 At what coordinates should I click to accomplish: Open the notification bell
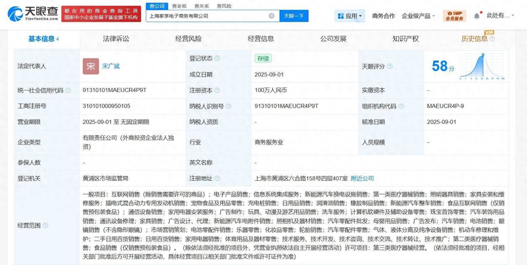click(x=477, y=16)
